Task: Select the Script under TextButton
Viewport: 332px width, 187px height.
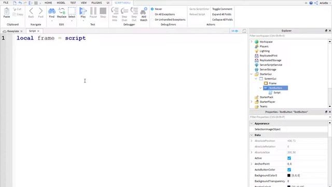Action: (x=276, y=92)
